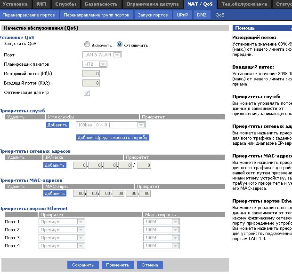Focus the second IP octet field
Image resolution: width=292 pixels, height=274 pixels.
pos(95,165)
